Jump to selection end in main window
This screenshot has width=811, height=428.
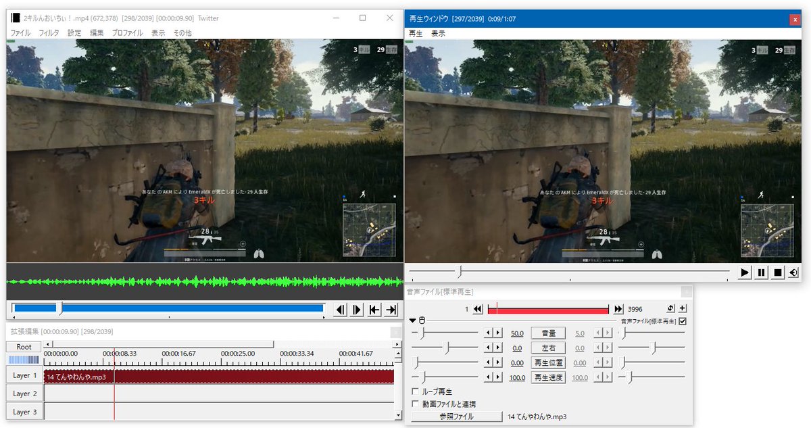pyautogui.click(x=391, y=310)
